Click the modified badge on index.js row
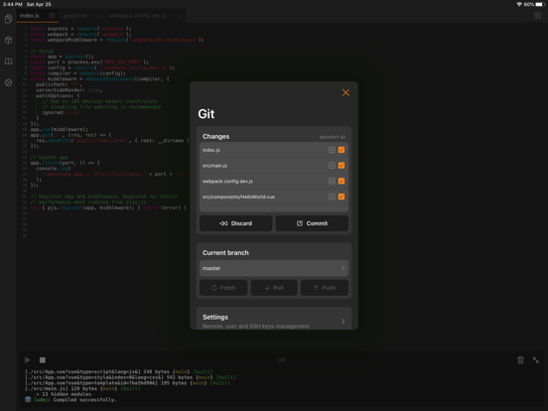Viewport: 548px width, 411px height. (332, 150)
